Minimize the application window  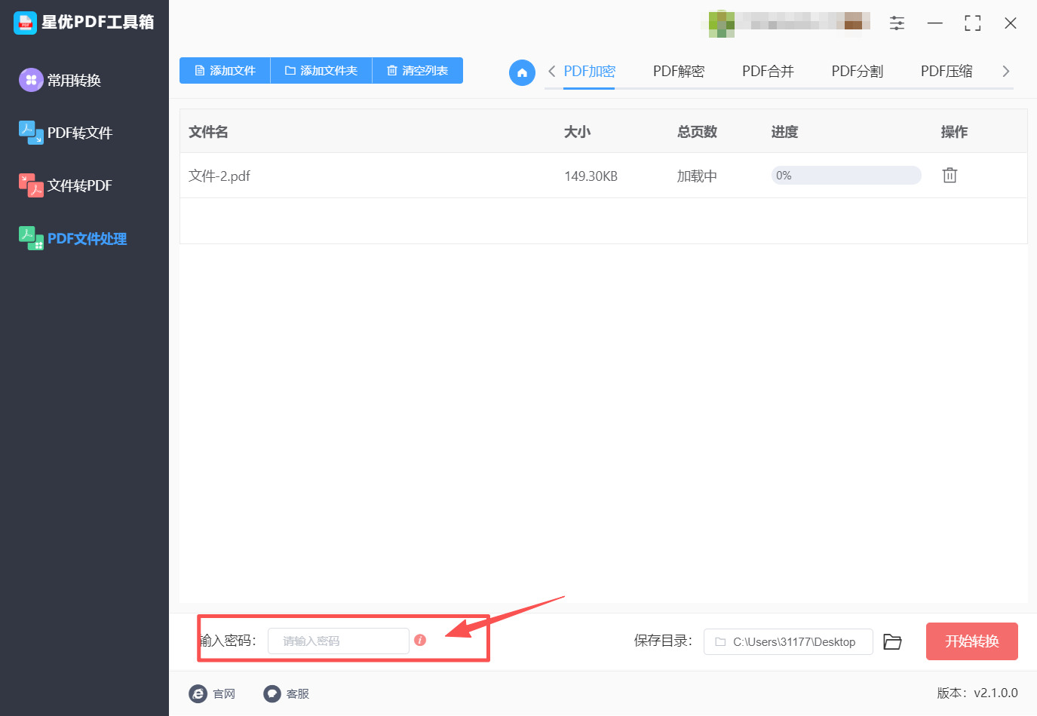pyautogui.click(x=935, y=23)
